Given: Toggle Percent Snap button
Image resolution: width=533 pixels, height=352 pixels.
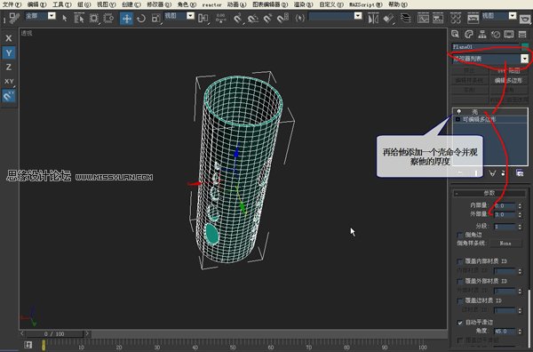Looking at the screenshot, I should coord(267,18).
